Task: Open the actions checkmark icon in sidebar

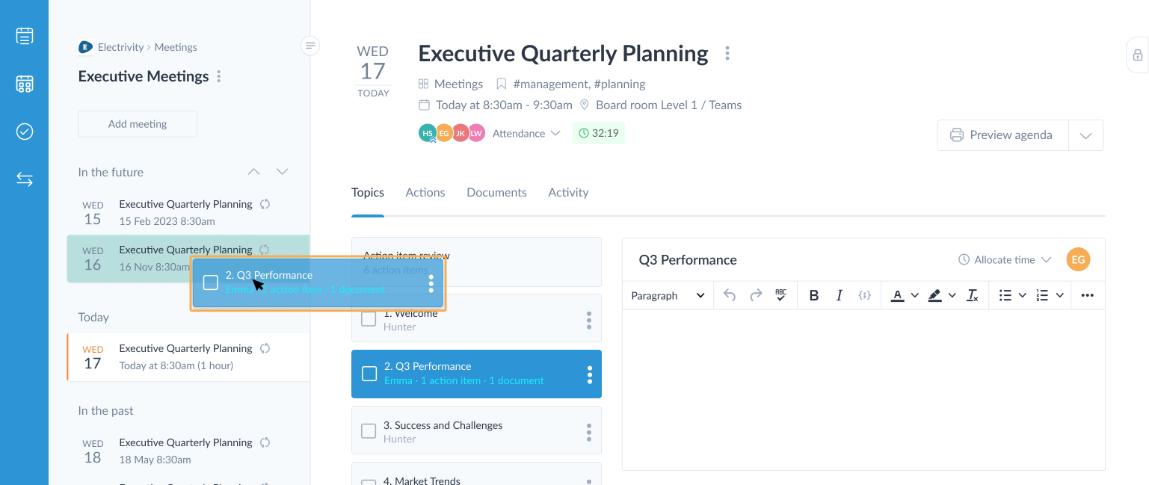Action: click(25, 132)
